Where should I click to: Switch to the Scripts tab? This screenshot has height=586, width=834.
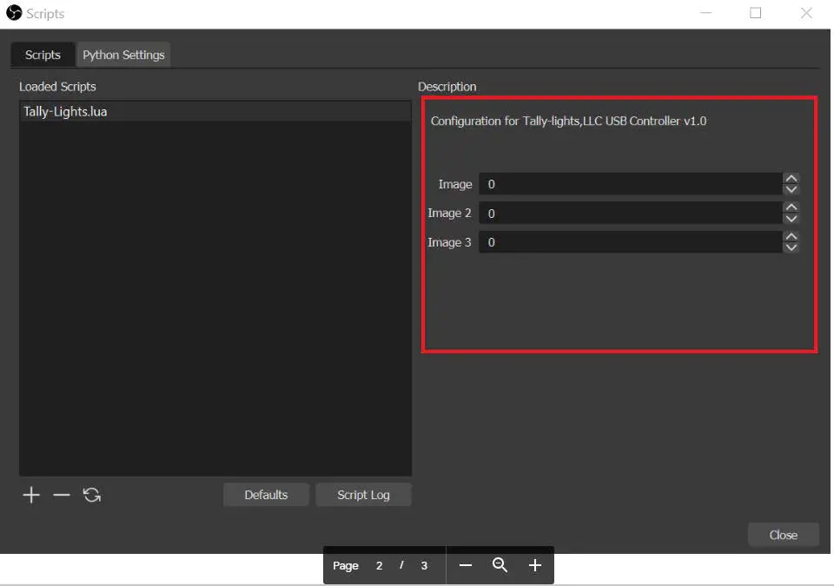pos(43,55)
